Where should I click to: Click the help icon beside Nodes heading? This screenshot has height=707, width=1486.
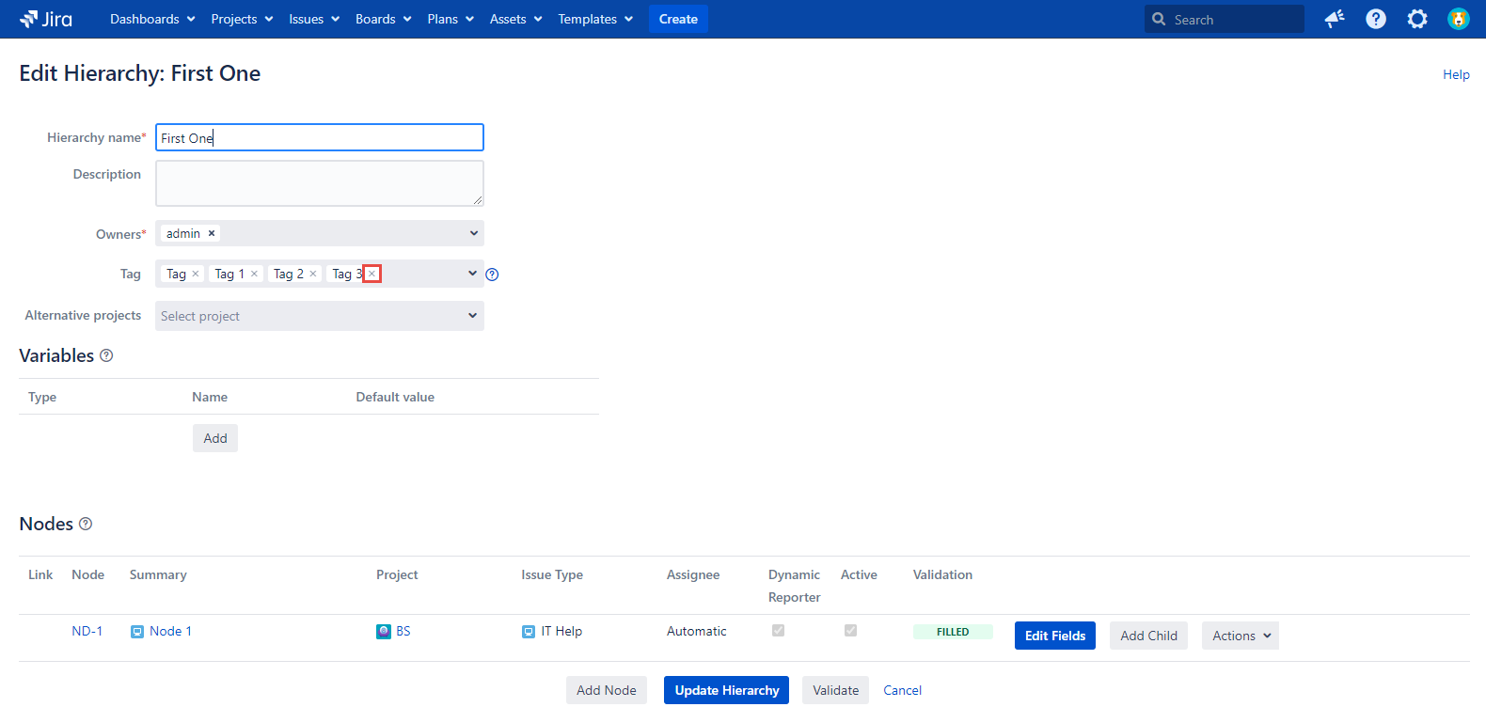86,524
